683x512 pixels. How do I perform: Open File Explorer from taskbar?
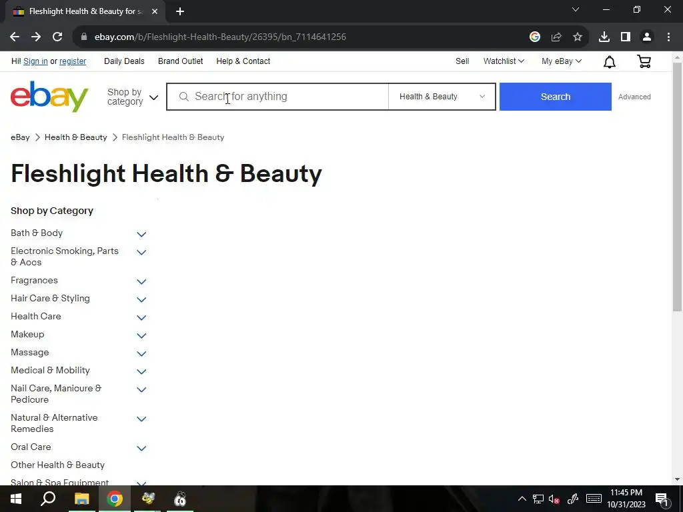pos(81,499)
